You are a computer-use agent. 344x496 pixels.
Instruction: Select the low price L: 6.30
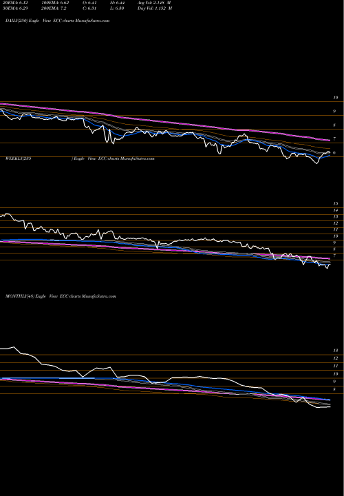118,8
